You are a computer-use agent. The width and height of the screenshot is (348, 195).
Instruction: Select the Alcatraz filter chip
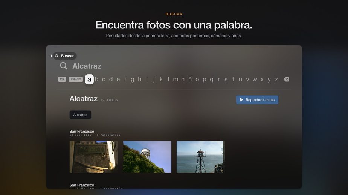80,115
